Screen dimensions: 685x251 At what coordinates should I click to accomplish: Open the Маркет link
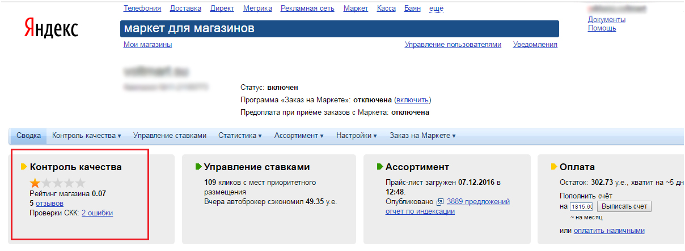(x=356, y=8)
